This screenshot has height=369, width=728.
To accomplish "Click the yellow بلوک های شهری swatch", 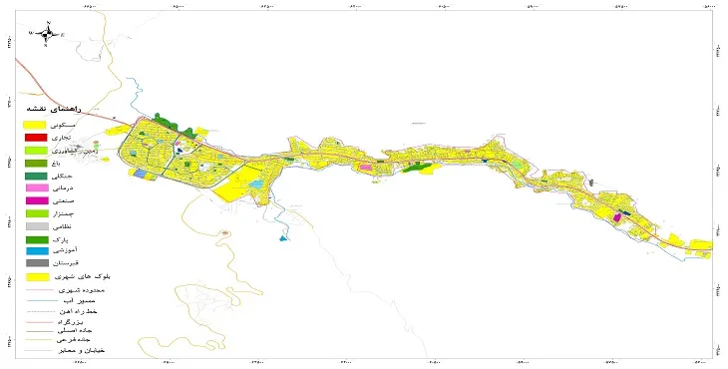I will coord(38,277).
